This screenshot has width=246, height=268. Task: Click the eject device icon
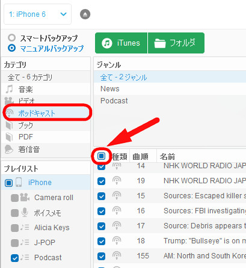(85, 14)
